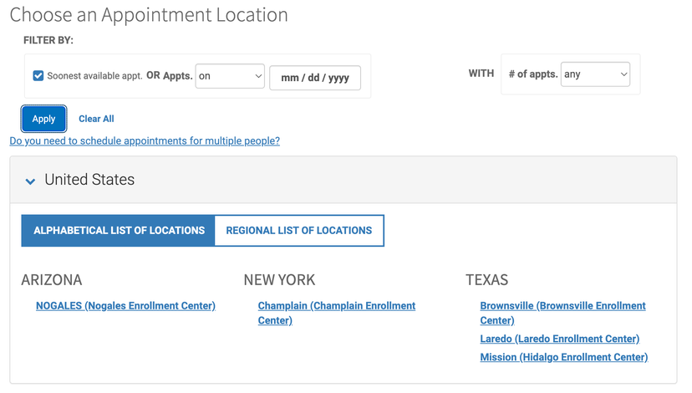
Task: Select the Nogales Enrollment Center link
Action: [x=125, y=306]
